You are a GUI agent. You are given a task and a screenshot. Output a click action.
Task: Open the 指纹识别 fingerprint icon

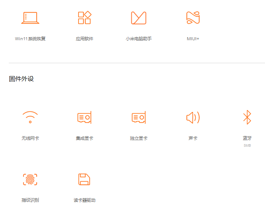coord(30,180)
